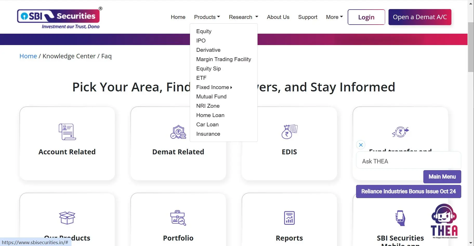The height and width of the screenshot is (246, 474).
Task: Choose Home Loan from Products menu
Action: (x=210, y=115)
